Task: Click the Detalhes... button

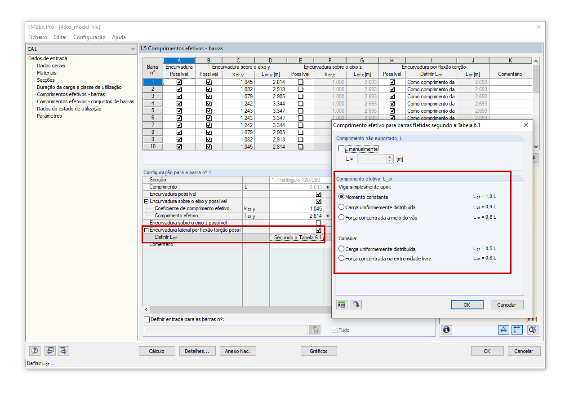Action: 197,351
